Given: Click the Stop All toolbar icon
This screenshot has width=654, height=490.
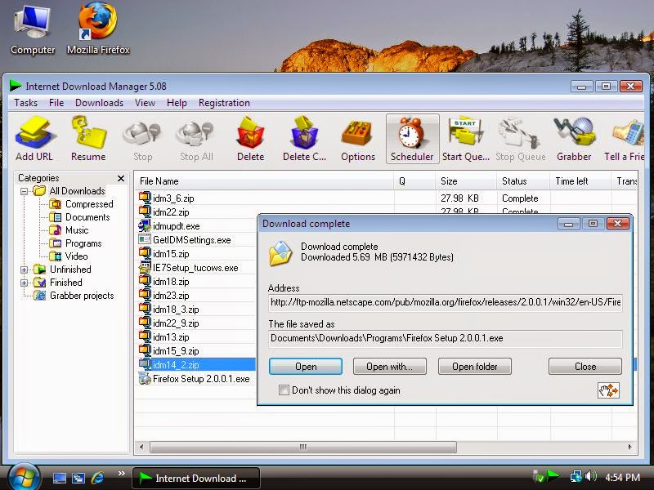Looking at the screenshot, I should [x=196, y=139].
